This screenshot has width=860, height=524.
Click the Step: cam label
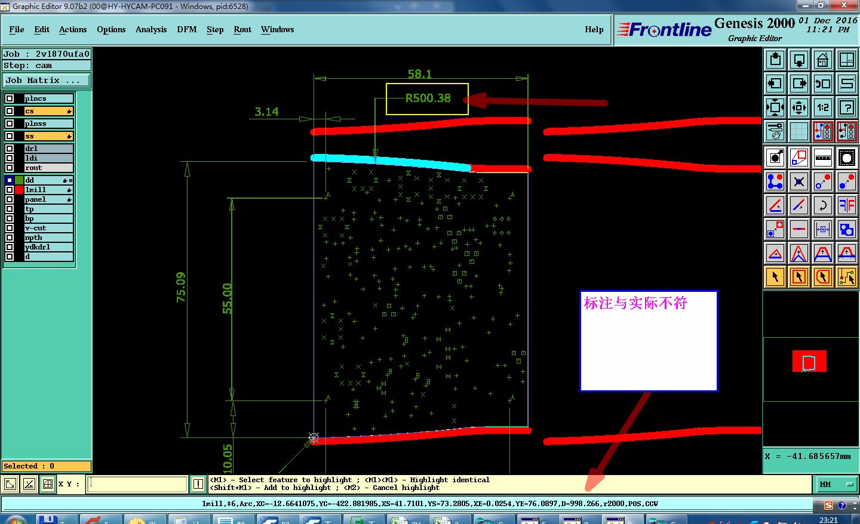click(47, 66)
